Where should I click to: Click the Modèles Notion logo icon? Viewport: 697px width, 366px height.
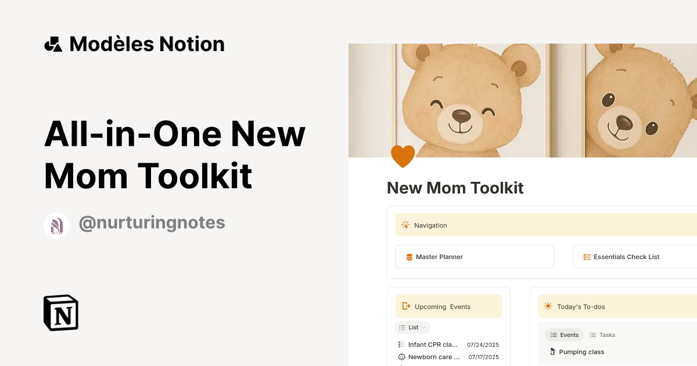pyautogui.click(x=53, y=43)
